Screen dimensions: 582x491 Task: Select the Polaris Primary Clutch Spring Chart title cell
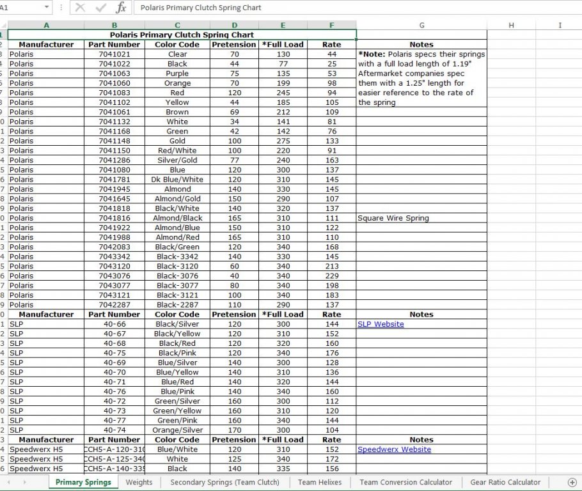click(x=182, y=35)
